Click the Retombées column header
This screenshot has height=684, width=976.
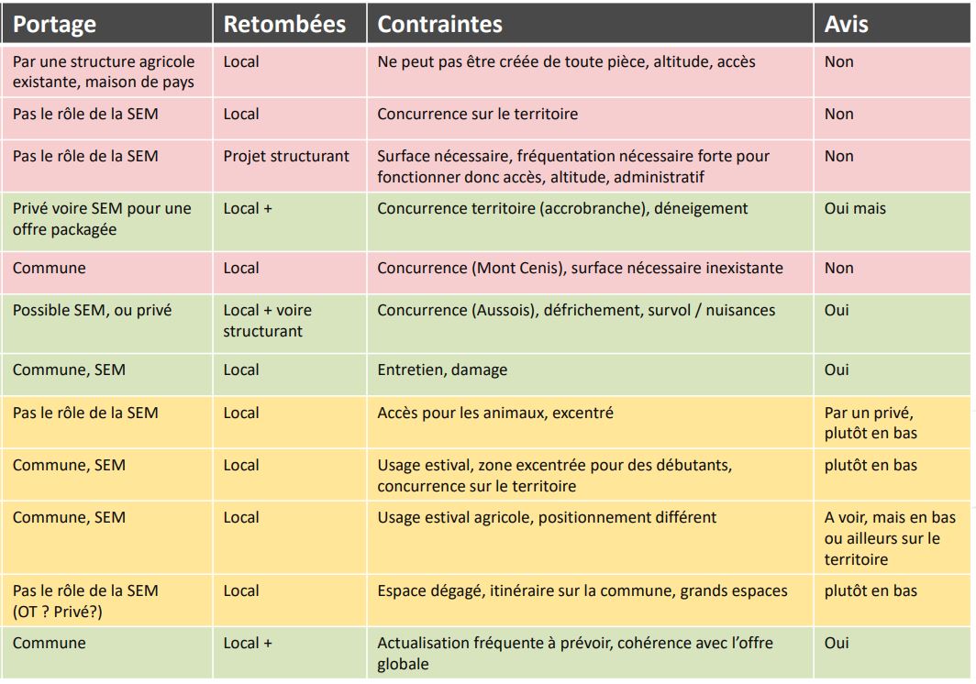[x=290, y=24]
